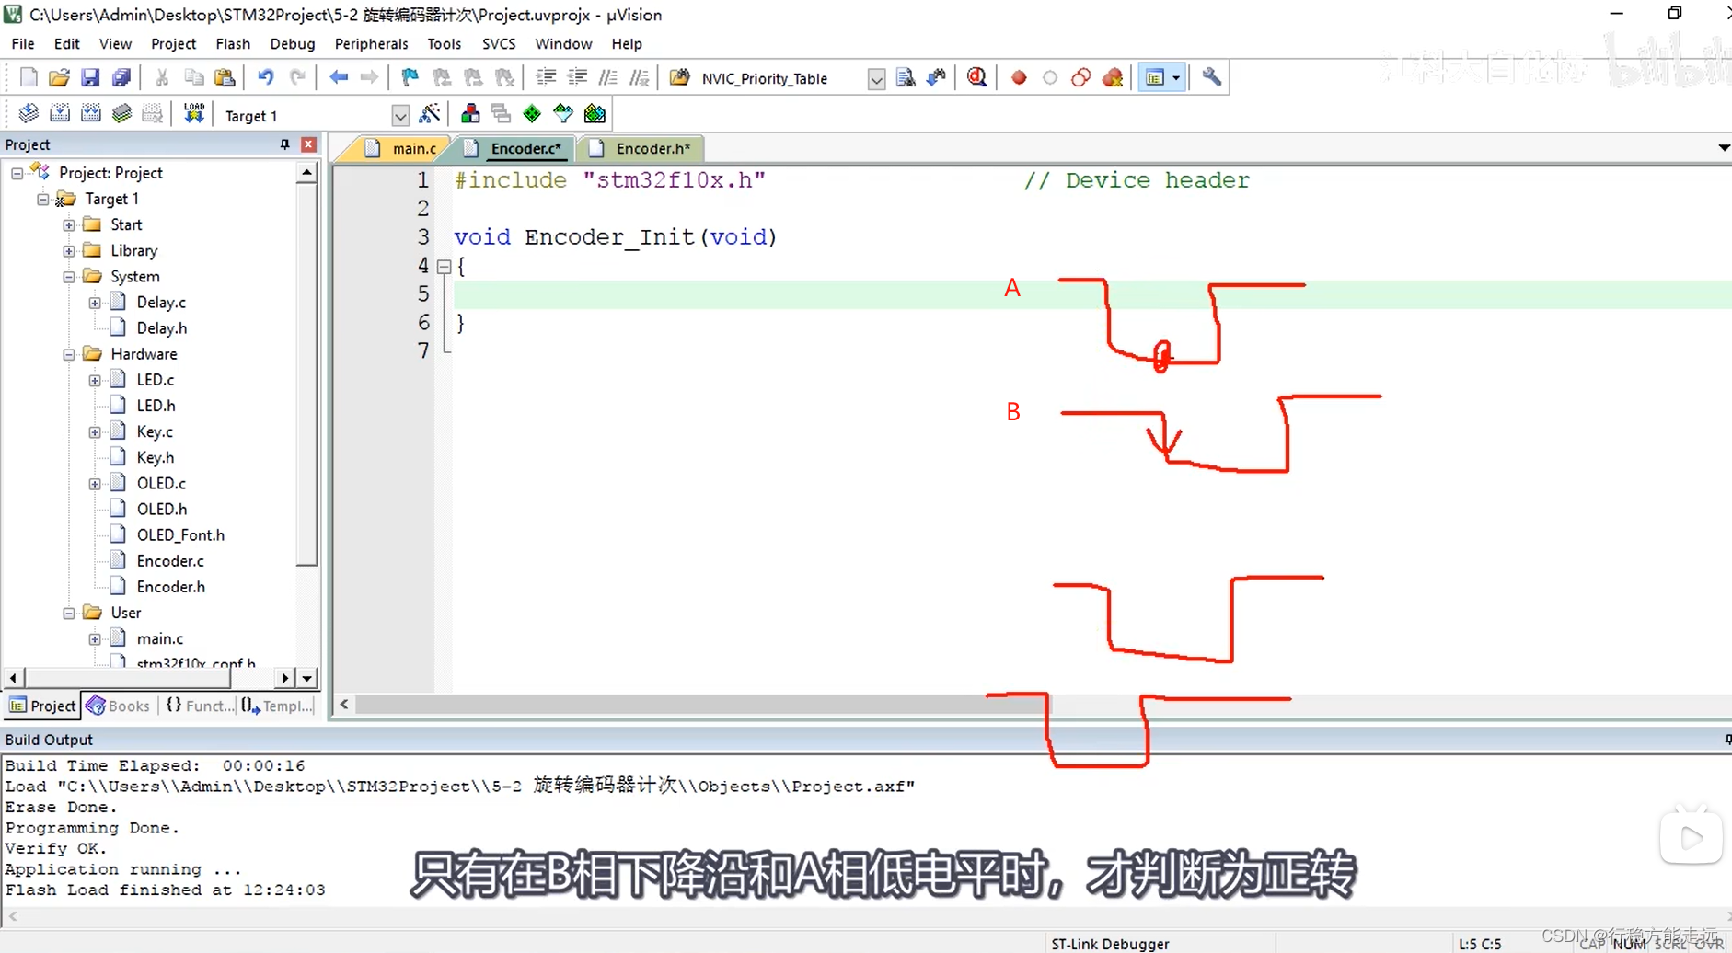This screenshot has height=953, width=1732.
Task: Expand the OLED.c dependencies
Action: pyautogui.click(x=95, y=484)
